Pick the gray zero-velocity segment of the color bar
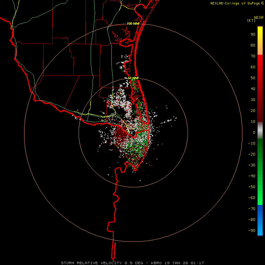Viewport: 265px width, 265px height. tap(260, 130)
